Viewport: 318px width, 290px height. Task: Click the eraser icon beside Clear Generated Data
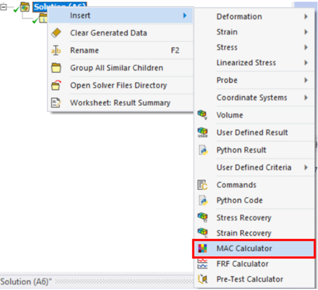56,33
